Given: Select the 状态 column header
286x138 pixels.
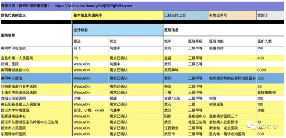Looking at the screenshot, I should point(136,41).
